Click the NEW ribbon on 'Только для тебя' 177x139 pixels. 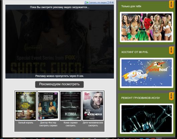click(x=171, y=5)
